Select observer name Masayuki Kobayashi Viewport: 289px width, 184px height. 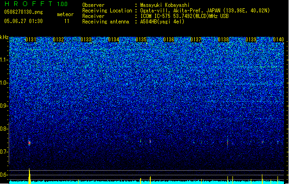pos(165,5)
